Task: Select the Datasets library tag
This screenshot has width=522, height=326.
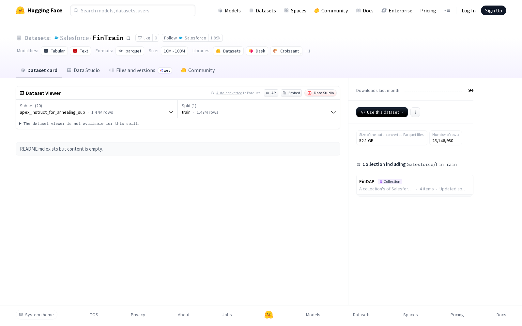Action: 228,51
